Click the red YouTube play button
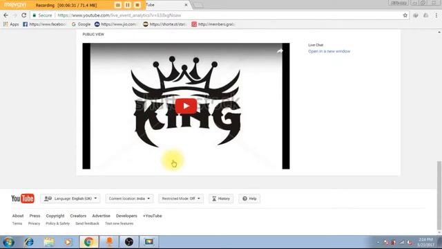This screenshot has width=442, height=249. tap(186, 106)
